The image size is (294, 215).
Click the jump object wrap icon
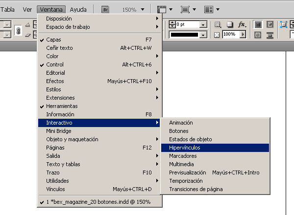coord(270,35)
